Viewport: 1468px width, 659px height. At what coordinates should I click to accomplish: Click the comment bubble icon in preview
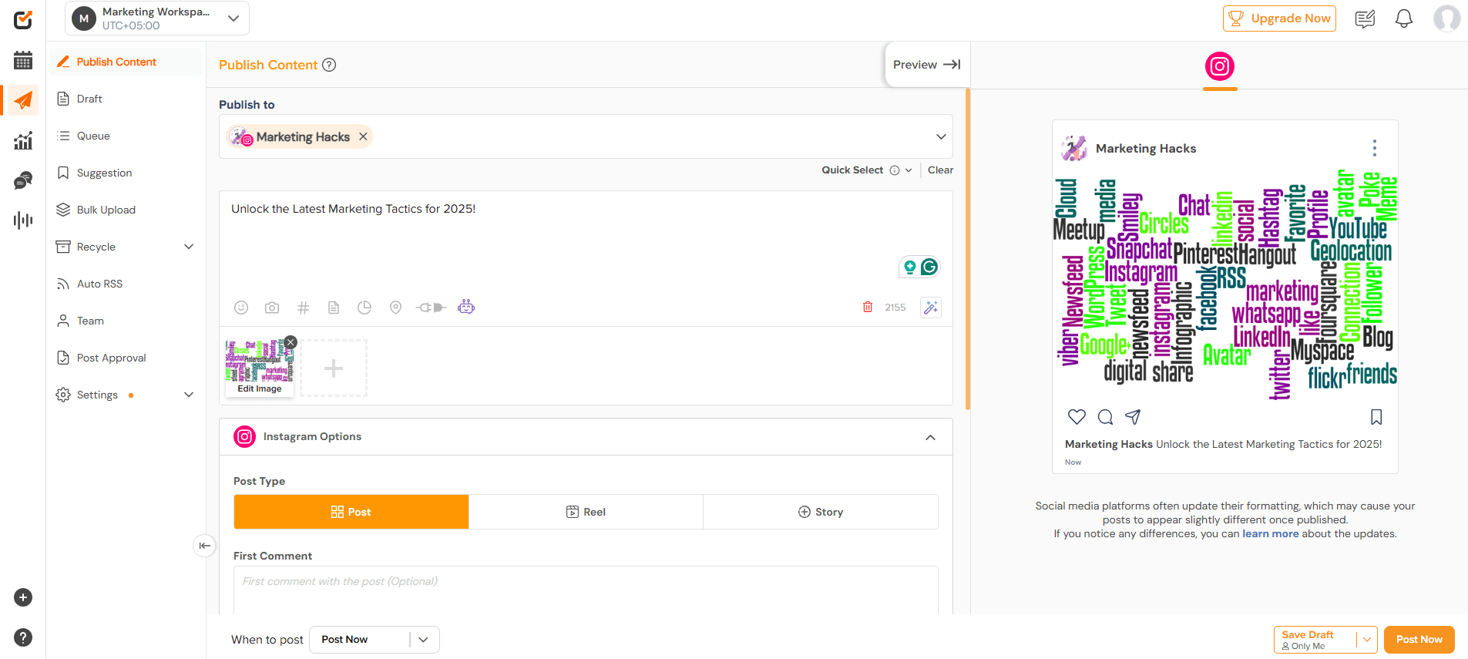[x=1105, y=417]
